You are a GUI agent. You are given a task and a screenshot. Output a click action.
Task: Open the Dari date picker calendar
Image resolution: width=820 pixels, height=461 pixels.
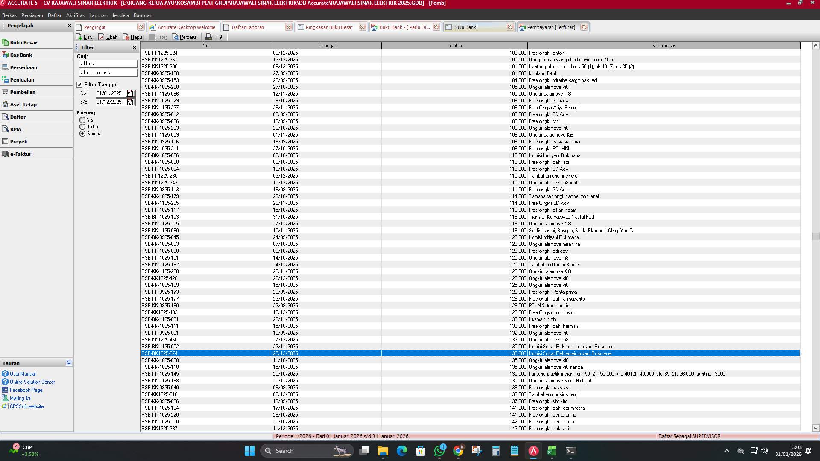coord(131,93)
